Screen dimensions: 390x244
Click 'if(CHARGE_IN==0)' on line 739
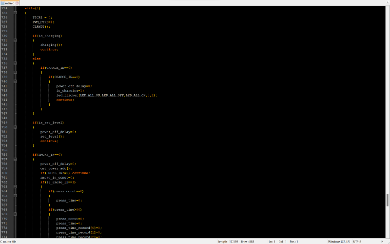pyautogui.click(x=64, y=77)
